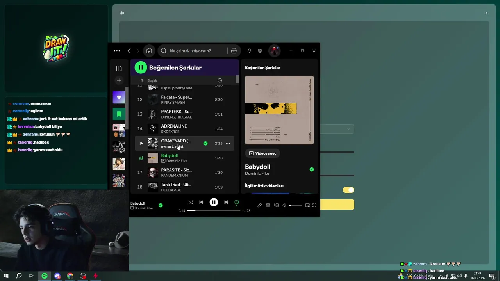Sort by the clock duration column header
Viewport: 500px width, 281px height.
pyautogui.click(x=220, y=80)
